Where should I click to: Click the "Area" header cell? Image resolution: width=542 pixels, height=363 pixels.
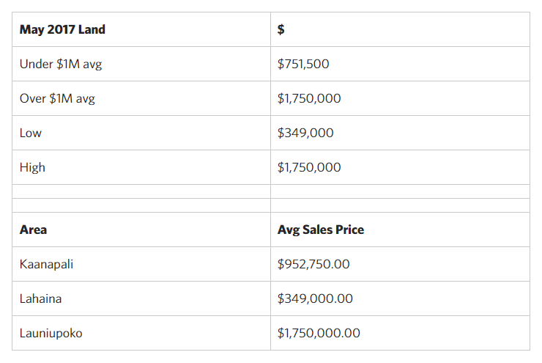[33, 230]
